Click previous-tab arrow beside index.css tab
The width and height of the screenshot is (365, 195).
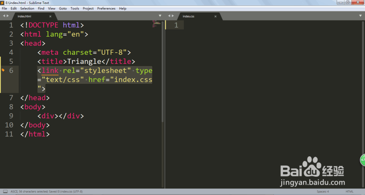169,16
